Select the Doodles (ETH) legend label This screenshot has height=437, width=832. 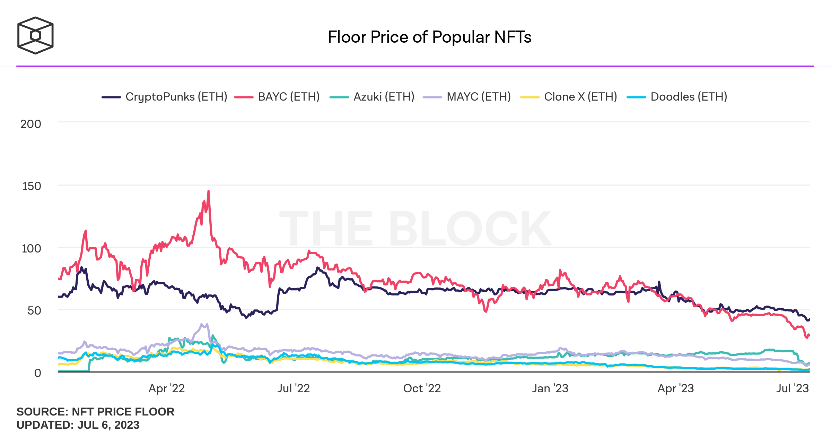click(x=689, y=97)
